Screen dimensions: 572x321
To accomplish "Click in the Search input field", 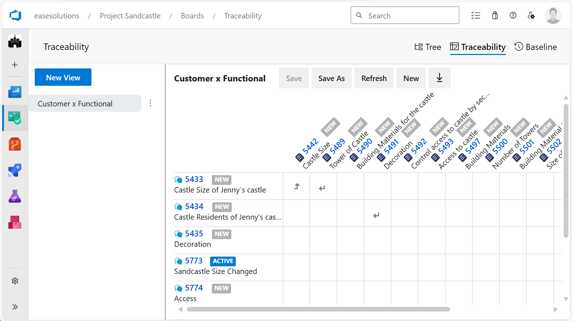I will coord(405,15).
